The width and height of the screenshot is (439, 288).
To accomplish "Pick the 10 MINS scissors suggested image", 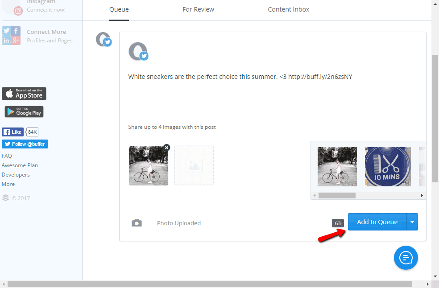I will click(x=388, y=167).
